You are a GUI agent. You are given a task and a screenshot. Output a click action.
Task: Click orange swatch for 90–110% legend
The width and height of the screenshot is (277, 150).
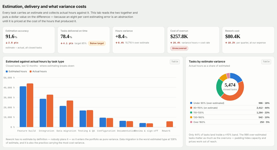click(191, 108)
